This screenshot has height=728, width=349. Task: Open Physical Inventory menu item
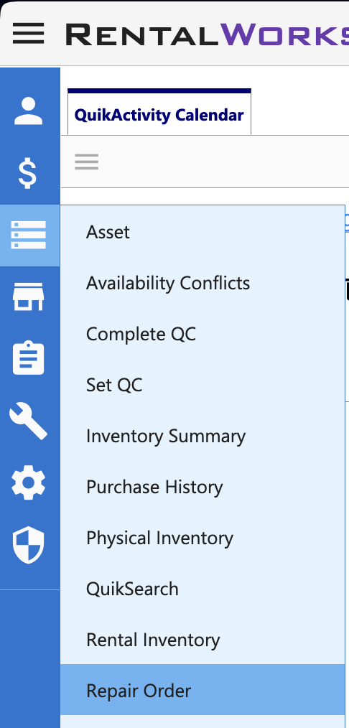203,538
